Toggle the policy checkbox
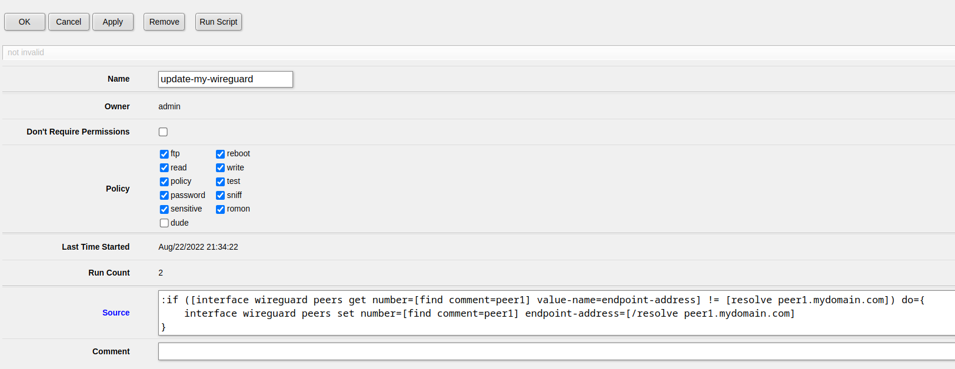Image resolution: width=955 pixels, height=369 pixels. pyautogui.click(x=164, y=182)
